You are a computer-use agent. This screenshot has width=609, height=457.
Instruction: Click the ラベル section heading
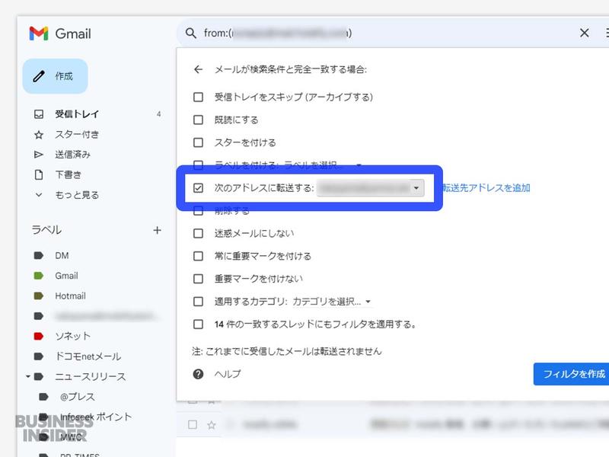[46, 230]
